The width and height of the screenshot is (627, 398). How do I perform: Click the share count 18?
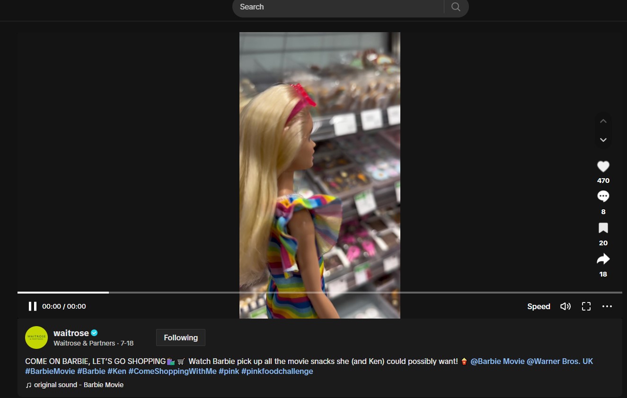click(x=603, y=274)
